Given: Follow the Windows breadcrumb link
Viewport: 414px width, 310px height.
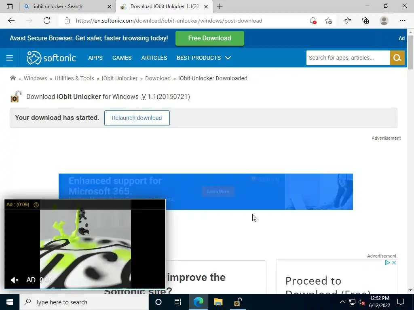Looking at the screenshot, I should tap(36, 78).
